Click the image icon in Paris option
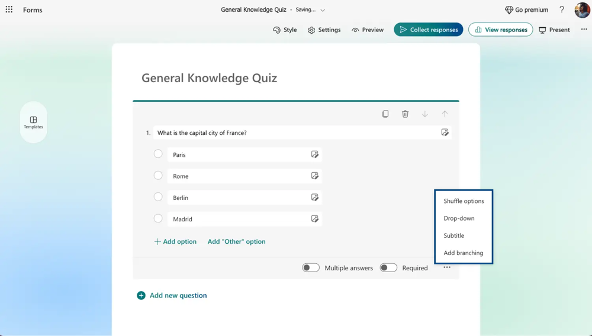Image resolution: width=592 pixels, height=336 pixels. point(315,154)
